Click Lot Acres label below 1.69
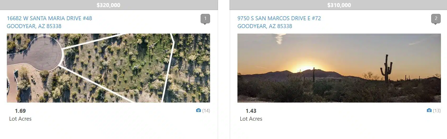 tap(20, 119)
